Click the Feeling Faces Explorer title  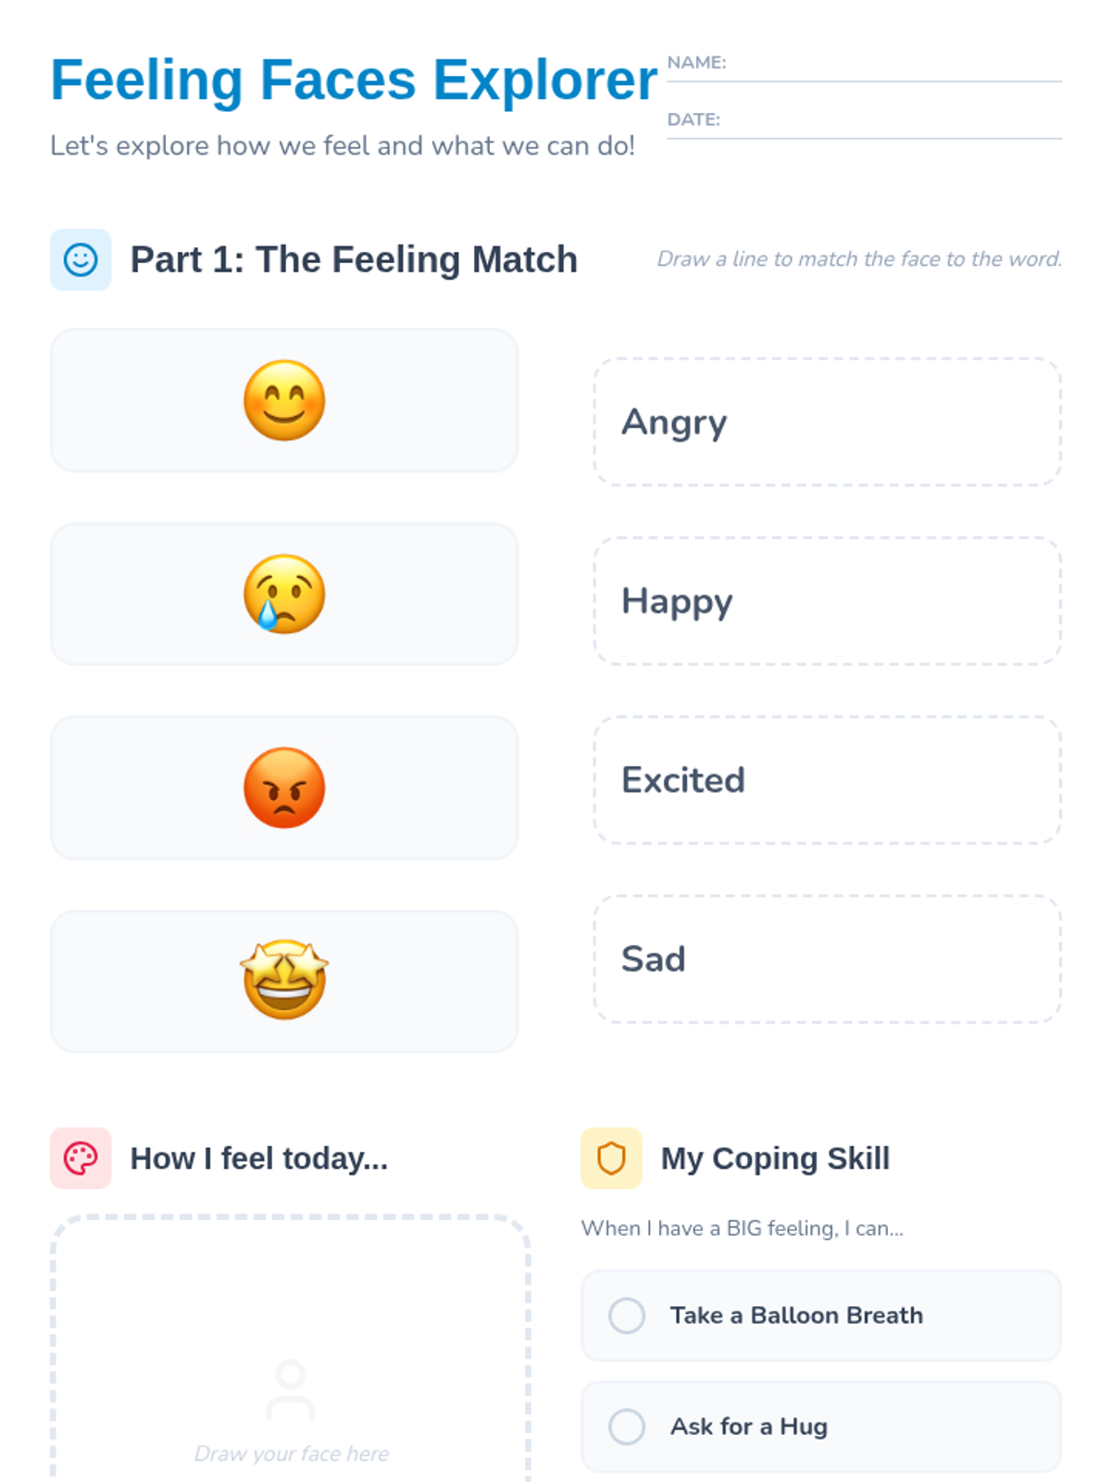point(354,81)
